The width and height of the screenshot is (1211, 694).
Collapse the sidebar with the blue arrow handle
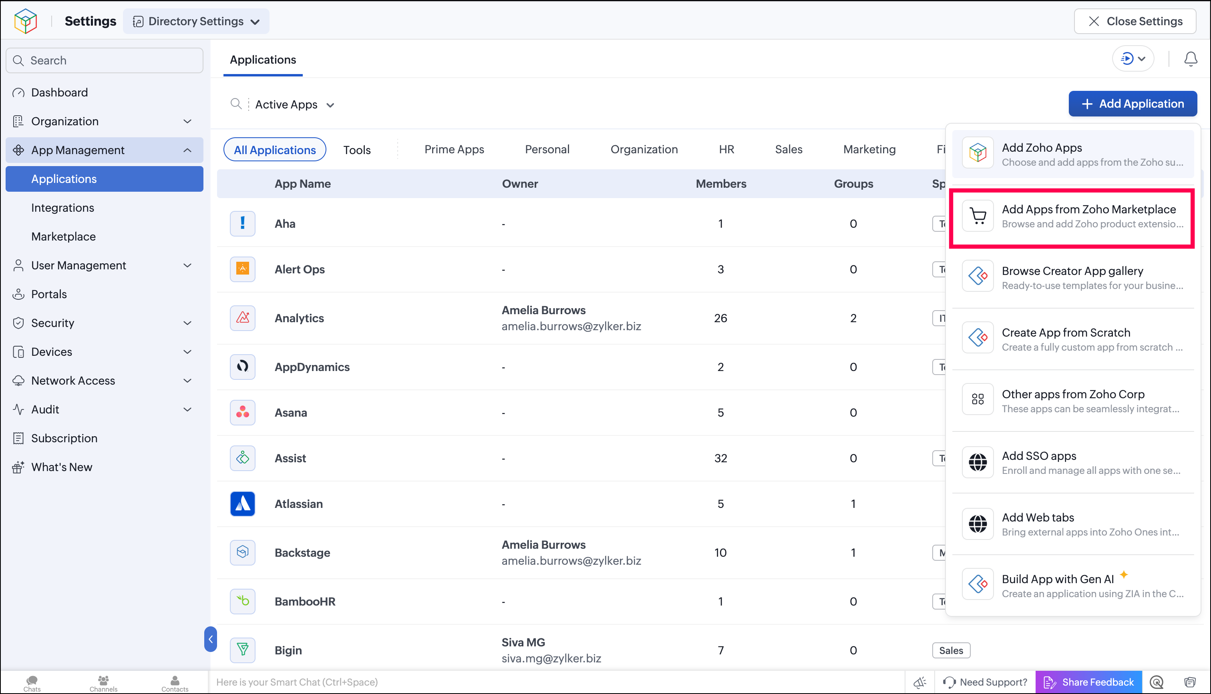[210, 639]
